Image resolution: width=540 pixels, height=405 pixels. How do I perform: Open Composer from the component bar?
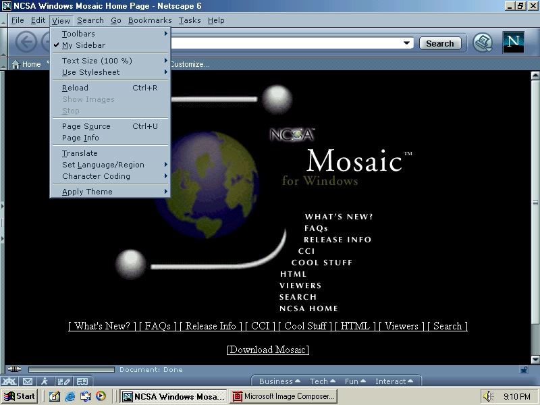[63, 381]
